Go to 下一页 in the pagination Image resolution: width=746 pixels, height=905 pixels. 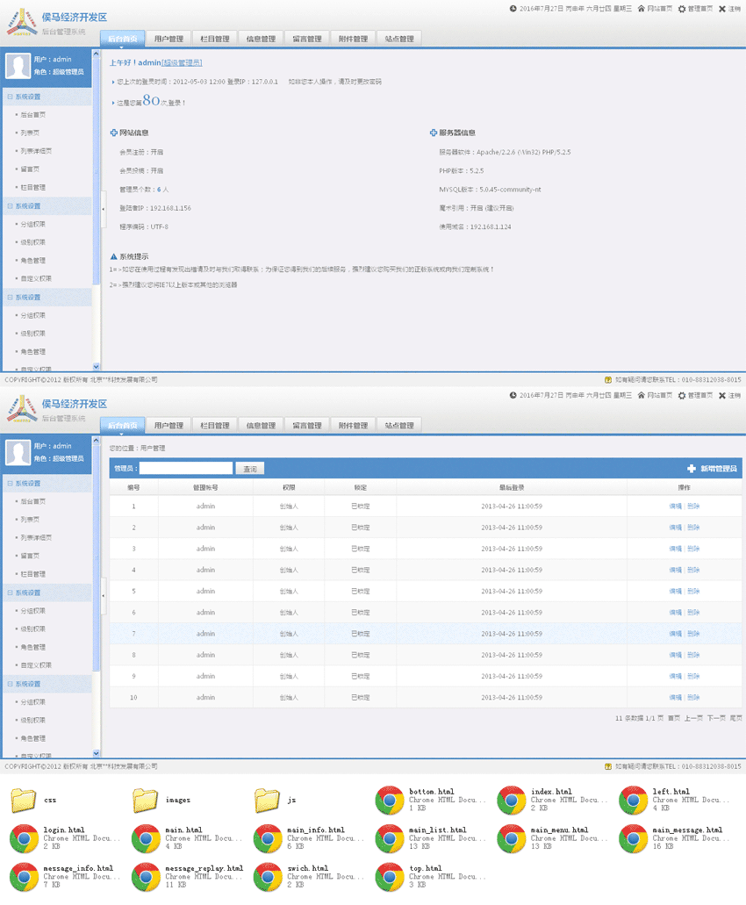pyautogui.click(x=716, y=718)
